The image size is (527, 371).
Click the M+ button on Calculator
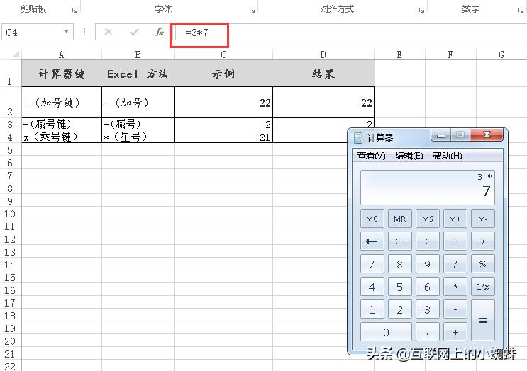[455, 218]
